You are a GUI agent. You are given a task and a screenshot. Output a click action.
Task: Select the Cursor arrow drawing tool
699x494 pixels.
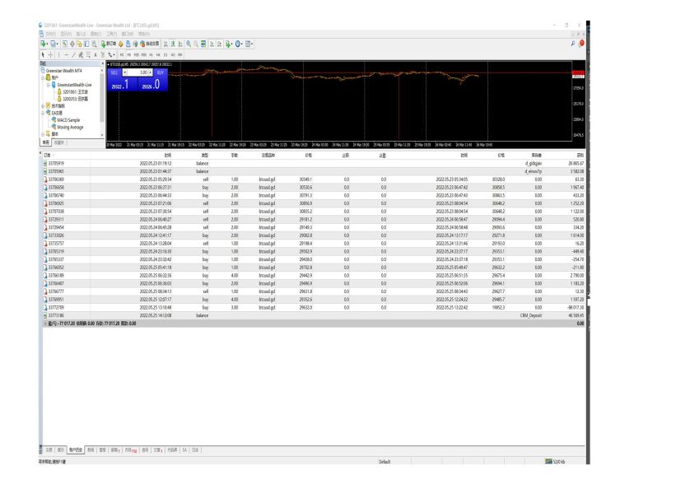(43, 55)
